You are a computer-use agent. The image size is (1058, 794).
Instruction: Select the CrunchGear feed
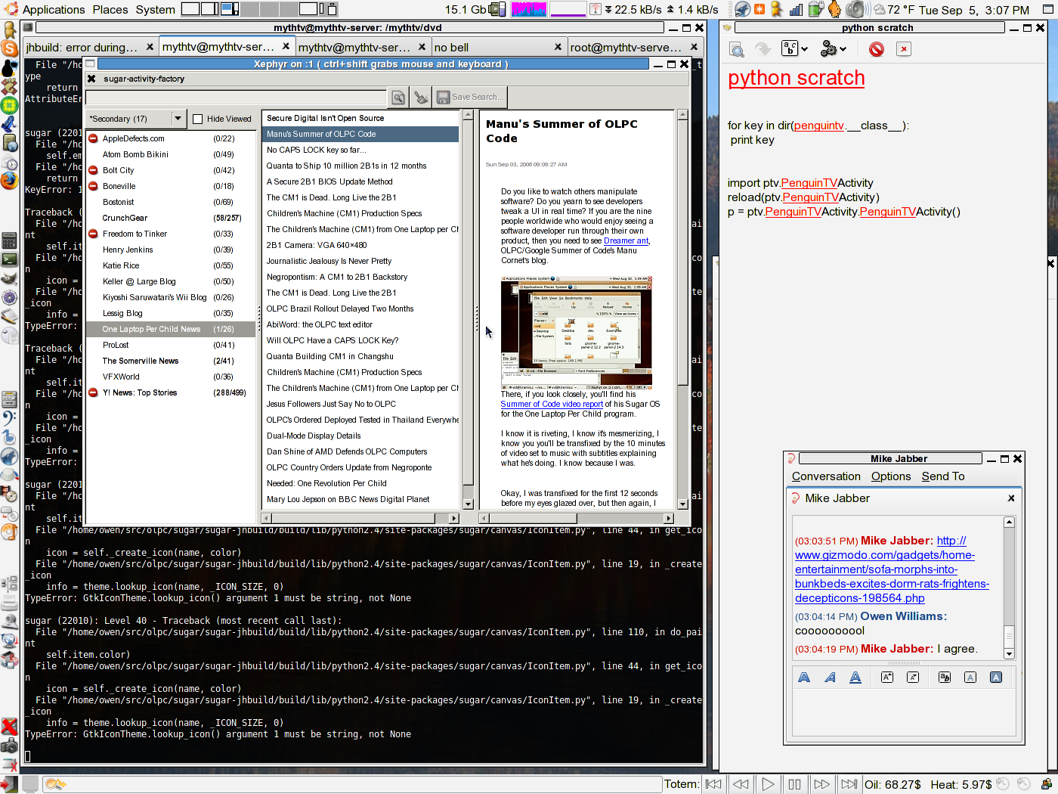tap(171, 218)
